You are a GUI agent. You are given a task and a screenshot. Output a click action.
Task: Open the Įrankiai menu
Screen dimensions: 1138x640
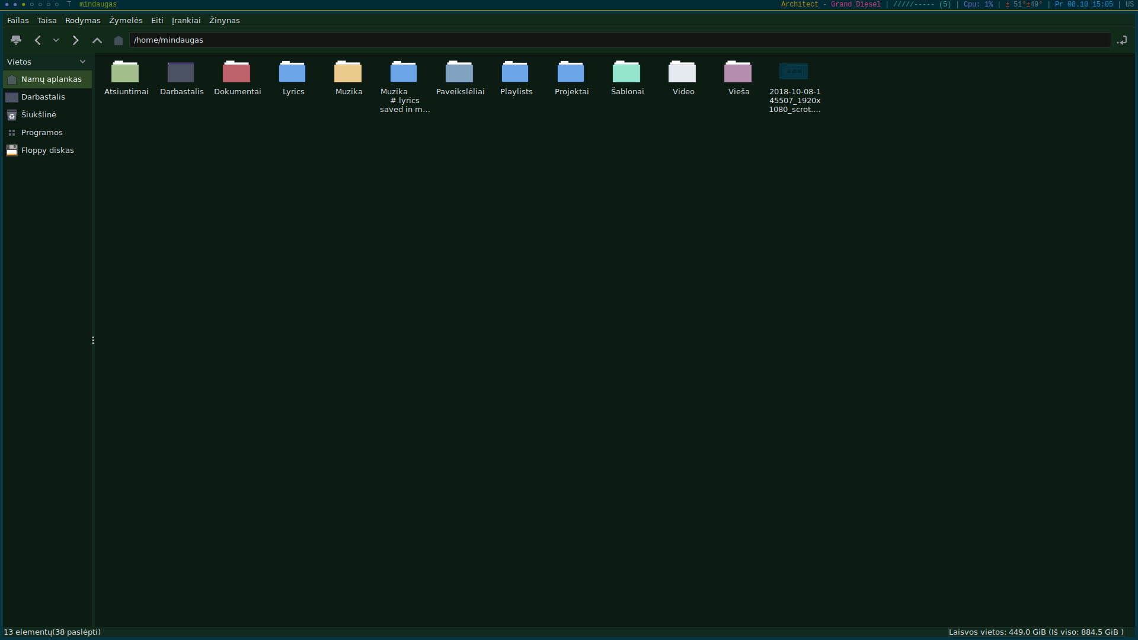coord(186,20)
